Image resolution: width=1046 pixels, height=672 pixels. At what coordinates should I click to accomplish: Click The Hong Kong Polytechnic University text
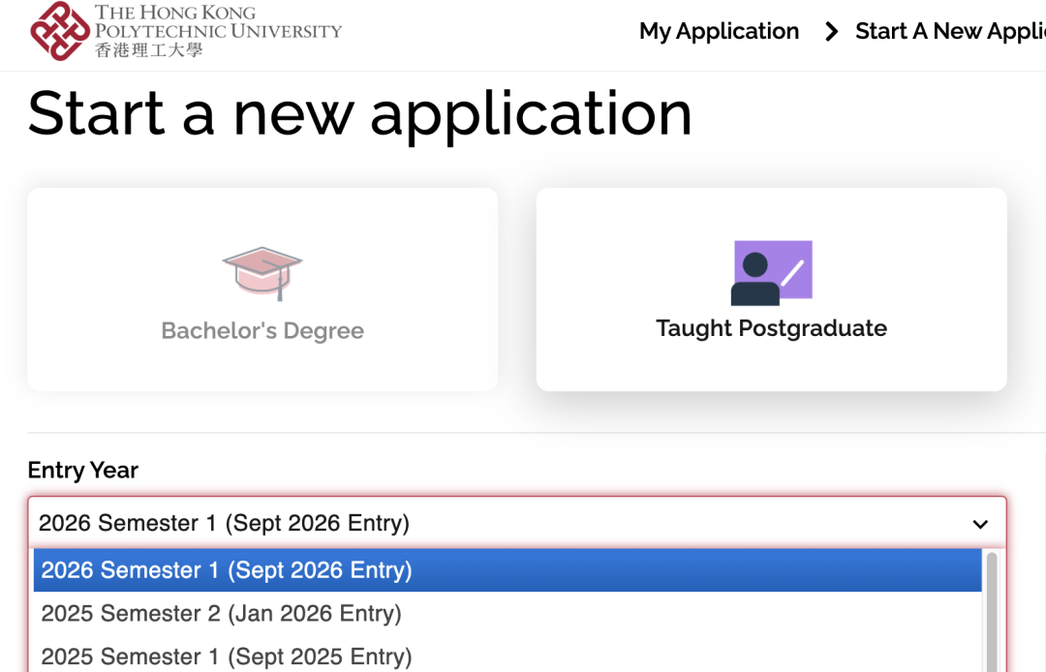point(218,22)
